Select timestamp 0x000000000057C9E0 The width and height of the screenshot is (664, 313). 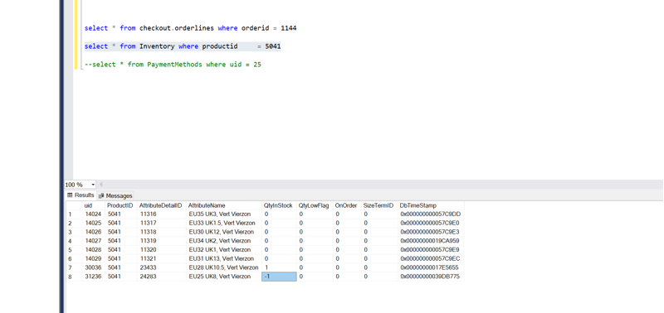pyautogui.click(x=431, y=223)
